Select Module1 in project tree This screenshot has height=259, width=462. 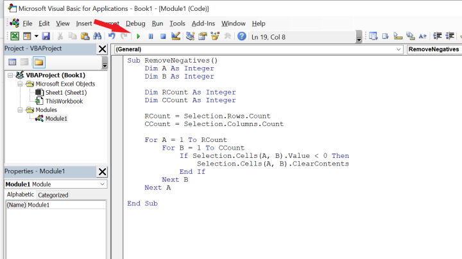point(56,119)
